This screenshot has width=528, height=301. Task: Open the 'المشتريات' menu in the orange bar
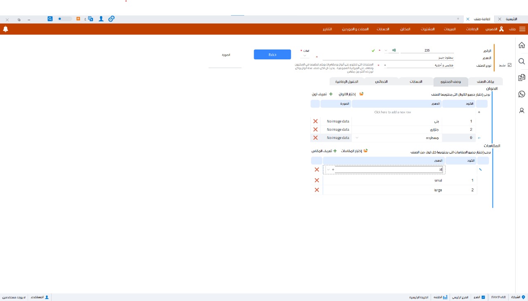(427, 29)
